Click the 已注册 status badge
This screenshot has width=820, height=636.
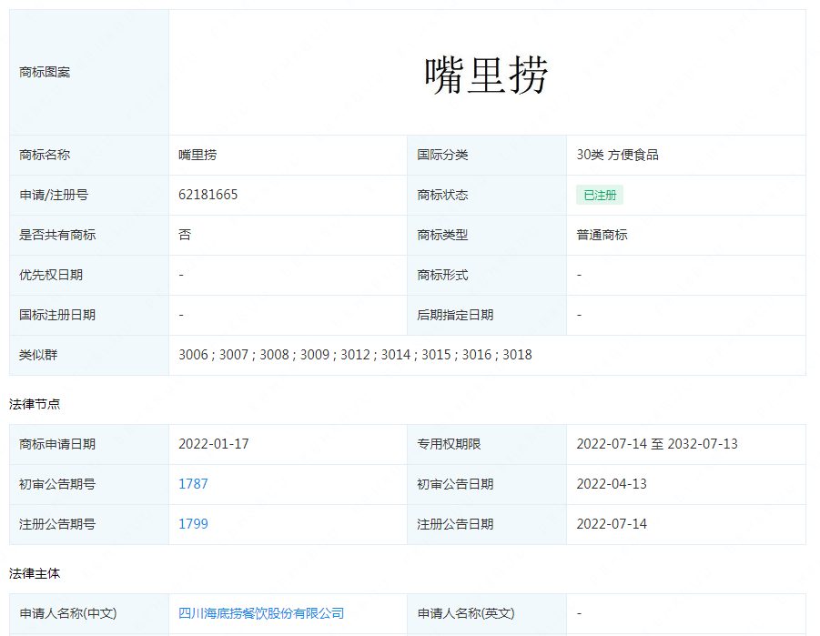600,195
